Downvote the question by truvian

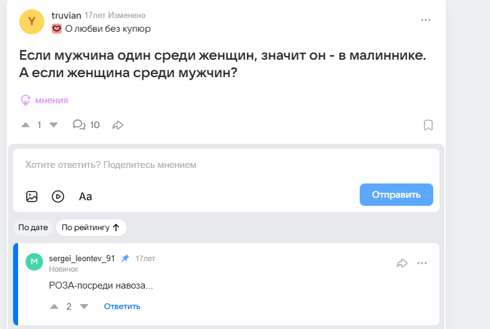tap(54, 125)
